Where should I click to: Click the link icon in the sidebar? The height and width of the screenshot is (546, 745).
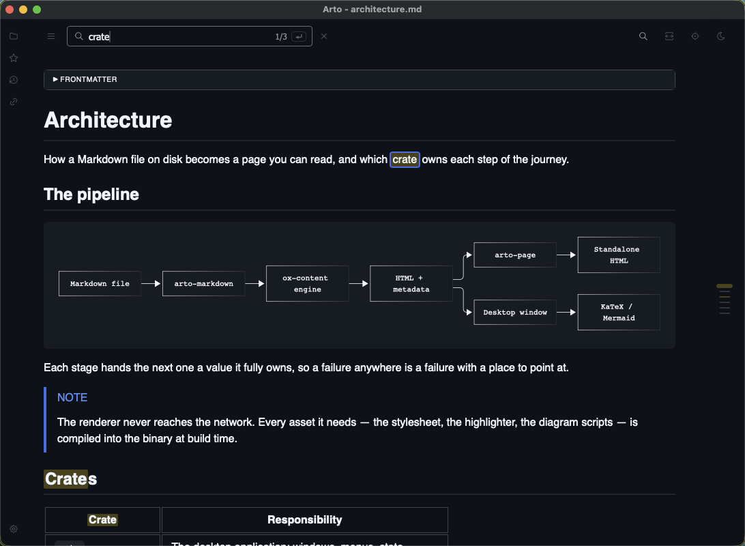[x=14, y=102]
